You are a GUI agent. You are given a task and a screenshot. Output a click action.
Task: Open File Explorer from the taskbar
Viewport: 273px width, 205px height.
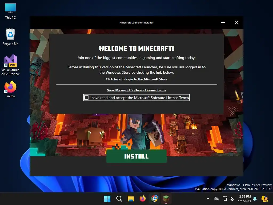(x=131, y=199)
